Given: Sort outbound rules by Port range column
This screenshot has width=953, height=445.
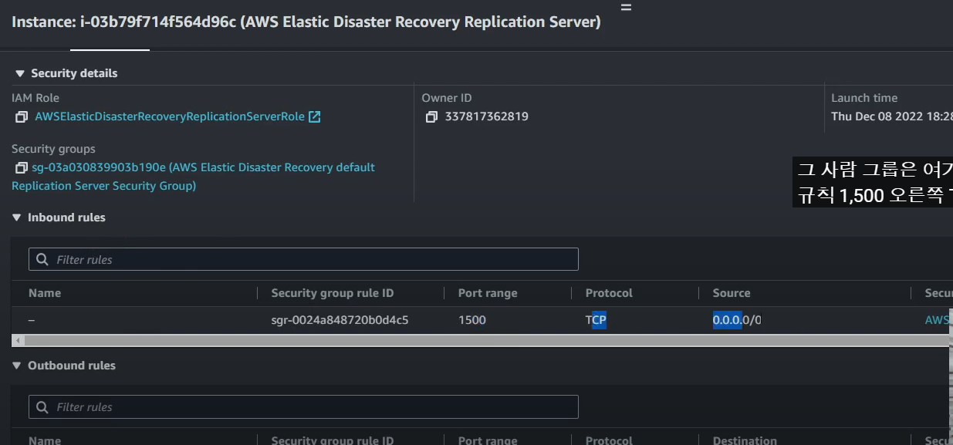Looking at the screenshot, I should point(488,440).
